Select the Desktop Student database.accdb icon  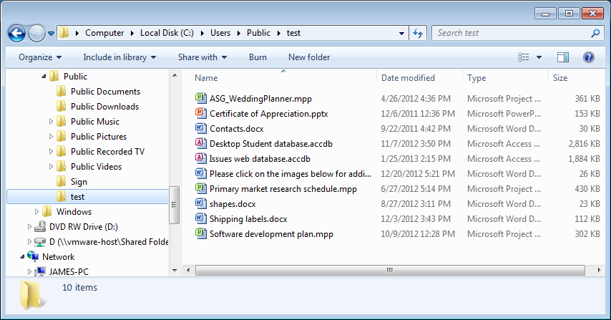coord(200,143)
